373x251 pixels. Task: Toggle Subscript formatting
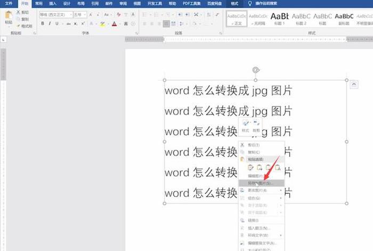click(x=76, y=23)
